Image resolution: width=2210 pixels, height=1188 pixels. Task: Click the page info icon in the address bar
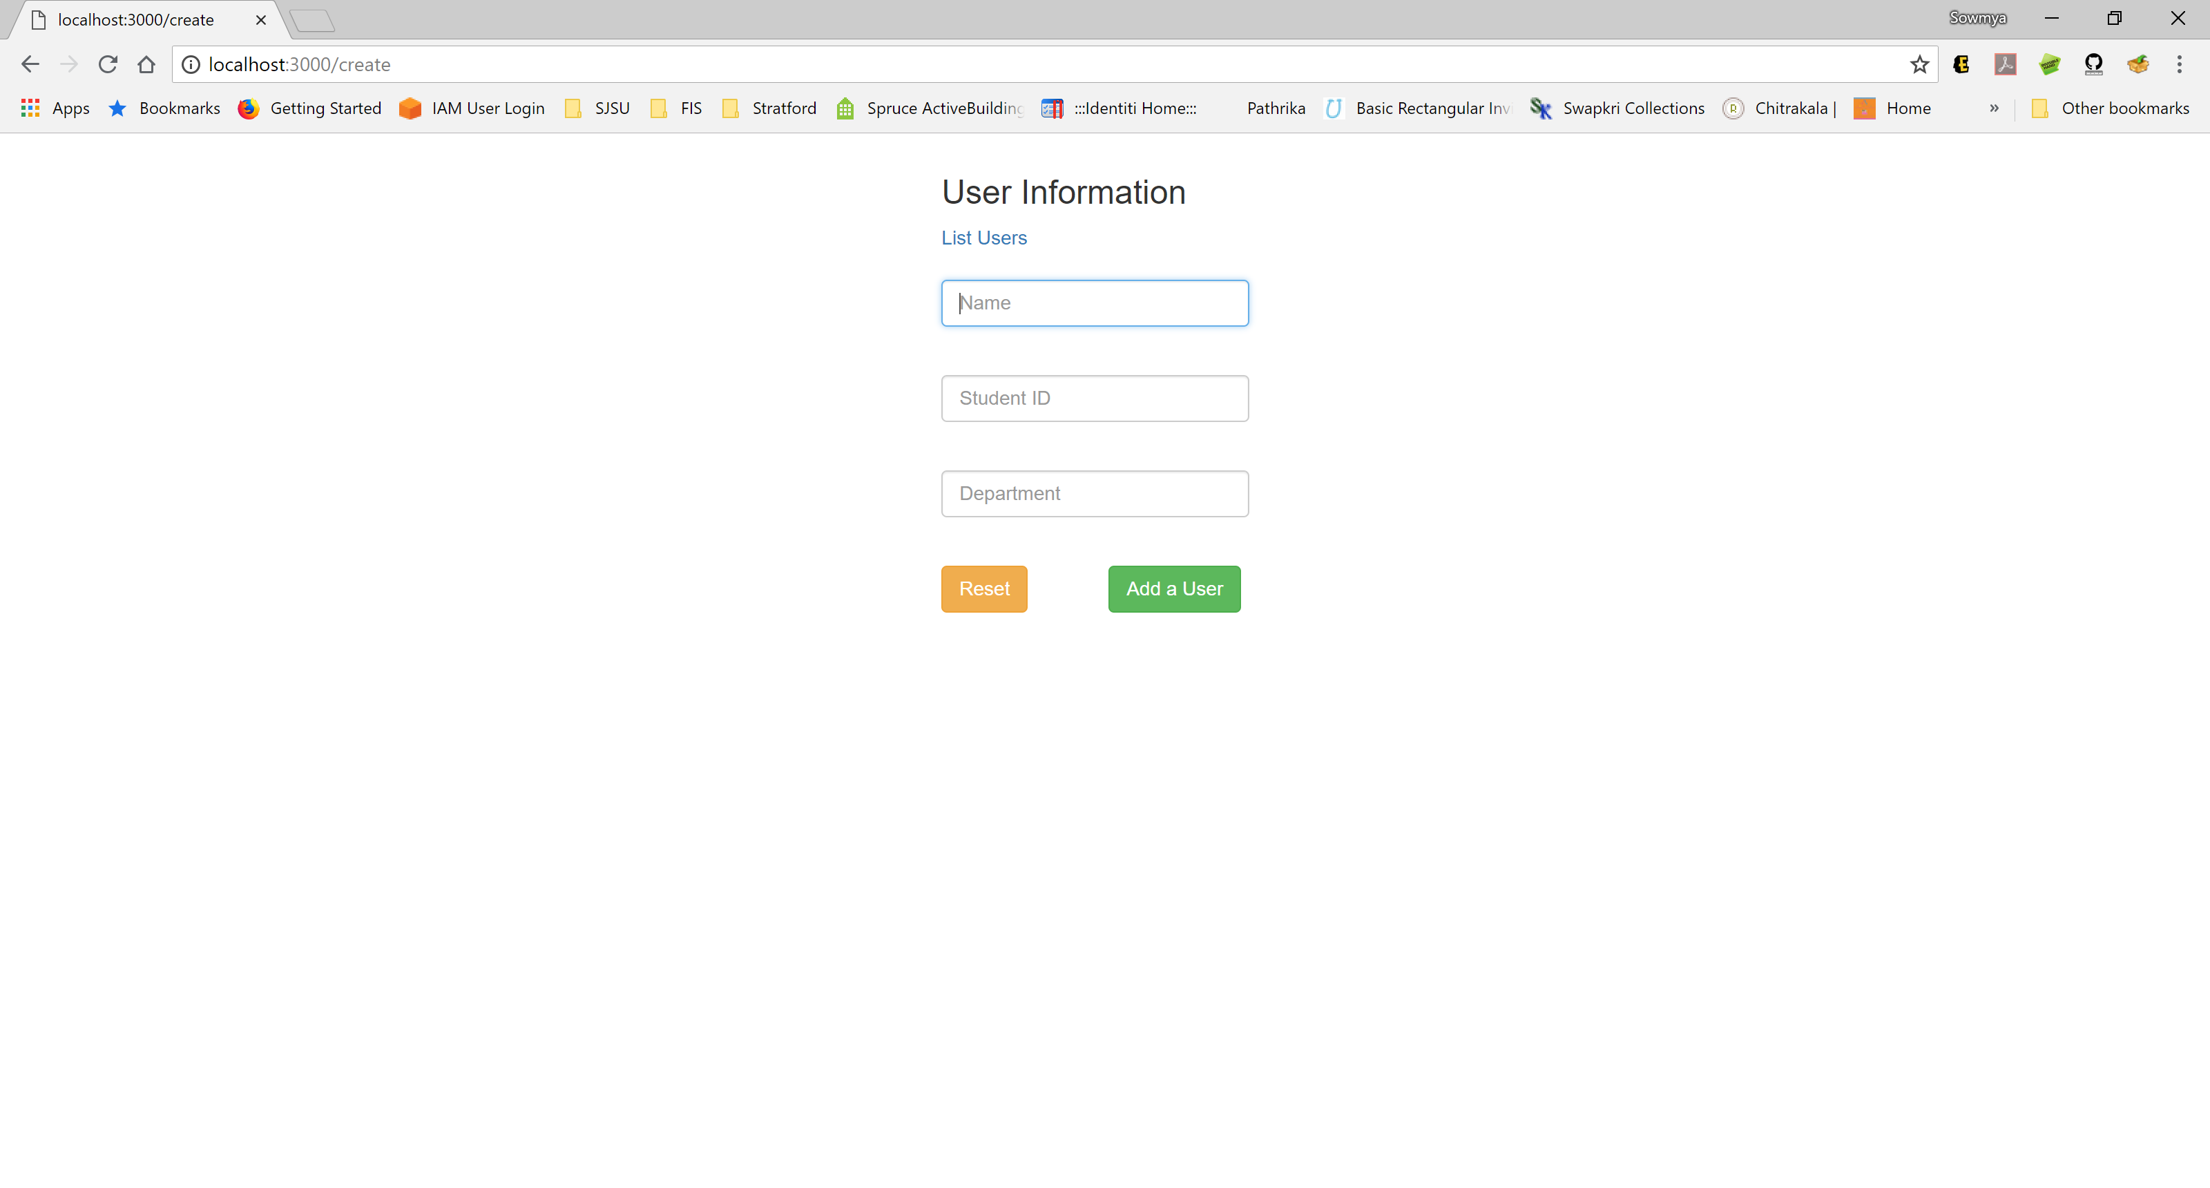[x=191, y=64]
